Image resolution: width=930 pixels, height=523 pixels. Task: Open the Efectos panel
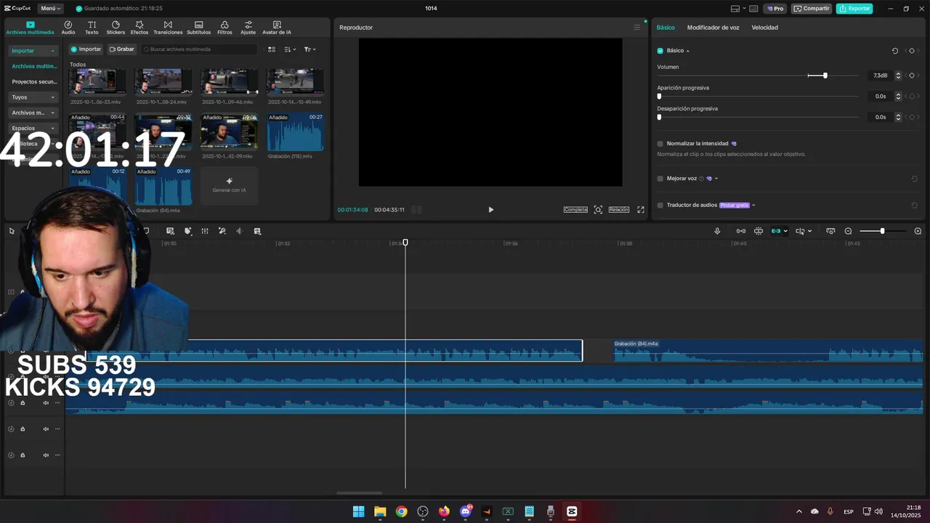coord(139,28)
